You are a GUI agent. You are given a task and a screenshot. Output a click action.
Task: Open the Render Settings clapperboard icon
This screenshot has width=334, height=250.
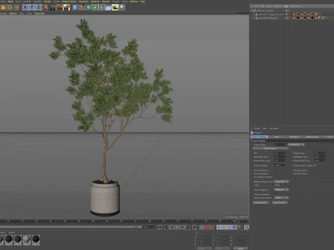67,8
